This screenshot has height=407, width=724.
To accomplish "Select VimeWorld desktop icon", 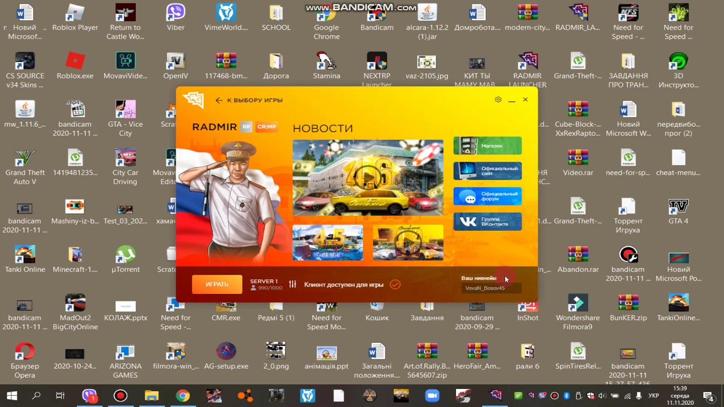I will (x=226, y=18).
